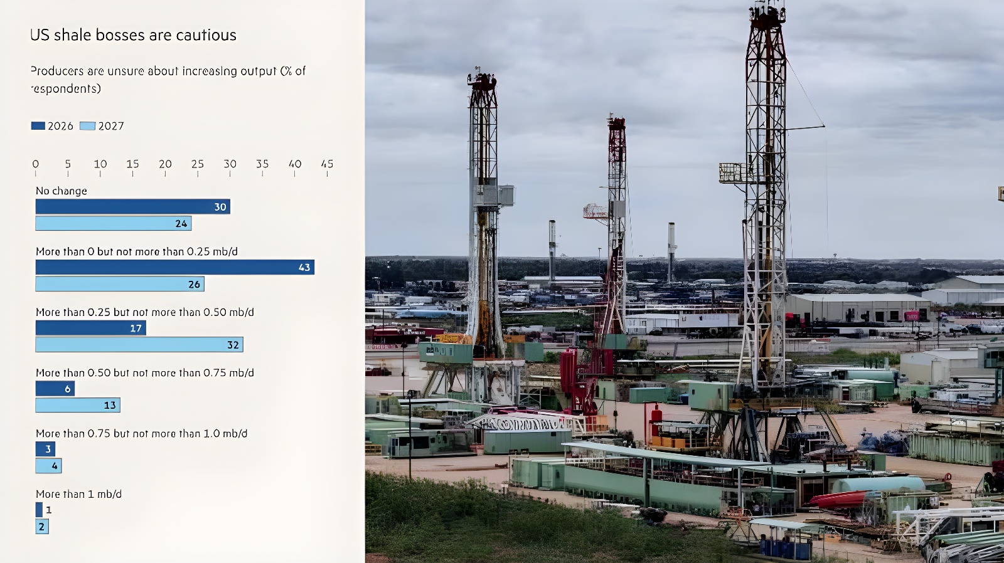1004x563 pixels.
Task: Click the tiny 2026 bar valued 1
Action: [39, 510]
